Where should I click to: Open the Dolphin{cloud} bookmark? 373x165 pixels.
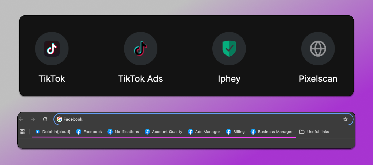[x=53, y=132]
